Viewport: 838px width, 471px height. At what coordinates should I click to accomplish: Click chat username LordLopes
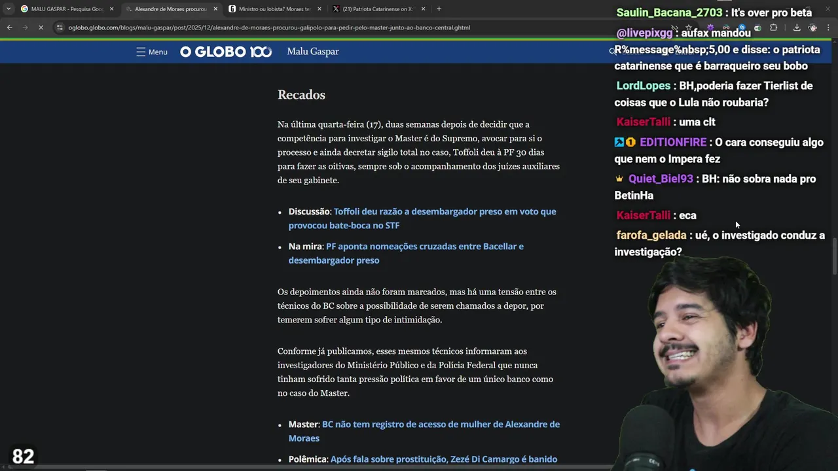click(x=644, y=86)
